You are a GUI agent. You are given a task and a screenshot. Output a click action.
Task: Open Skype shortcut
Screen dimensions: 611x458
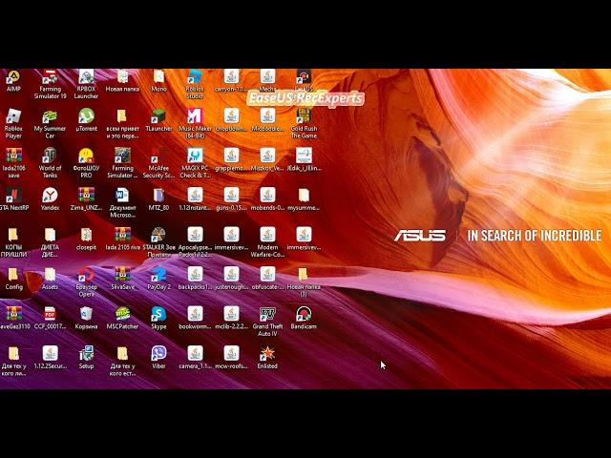coord(158,318)
